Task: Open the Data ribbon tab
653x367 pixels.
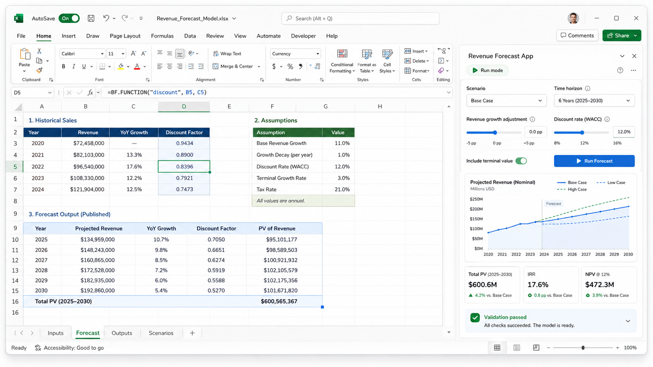Action: pos(190,36)
